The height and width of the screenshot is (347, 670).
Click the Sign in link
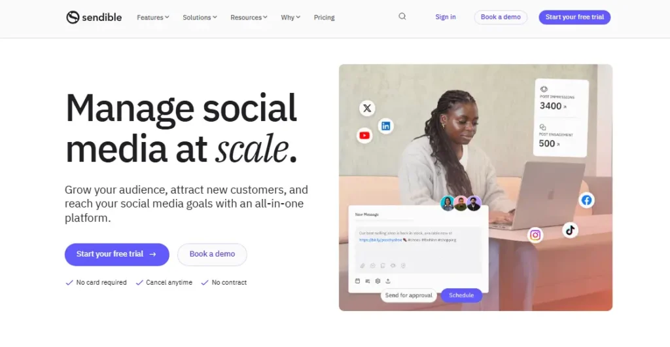pos(445,17)
